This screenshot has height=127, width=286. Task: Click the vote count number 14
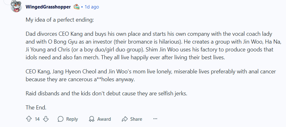(37, 119)
